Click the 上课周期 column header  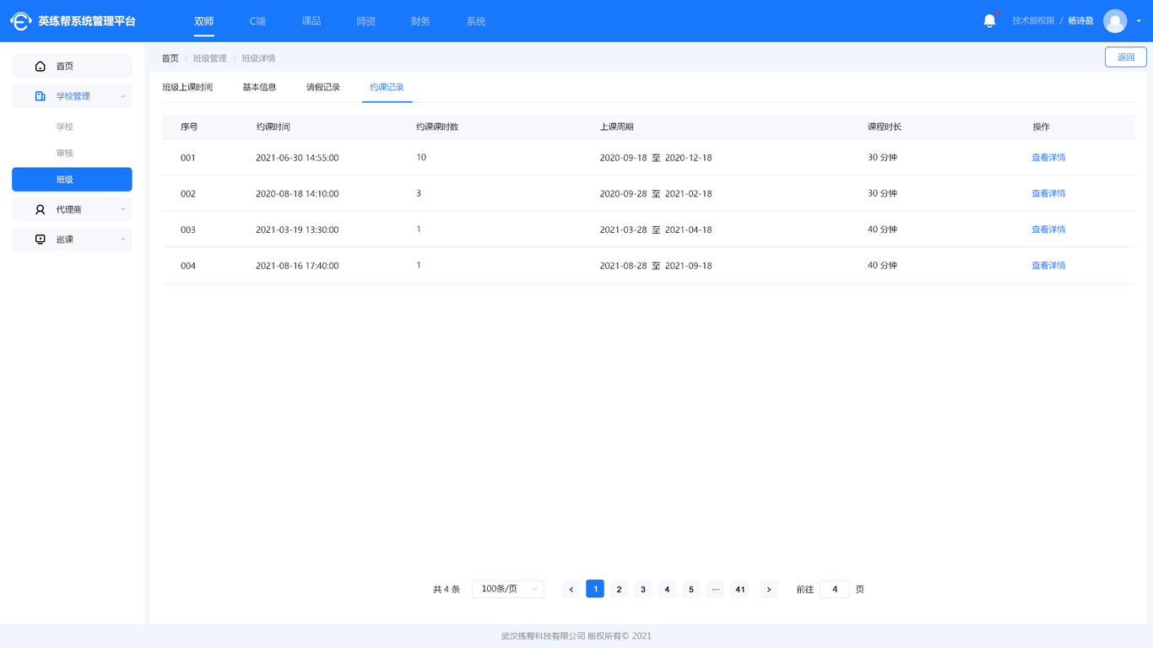pyautogui.click(x=617, y=127)
